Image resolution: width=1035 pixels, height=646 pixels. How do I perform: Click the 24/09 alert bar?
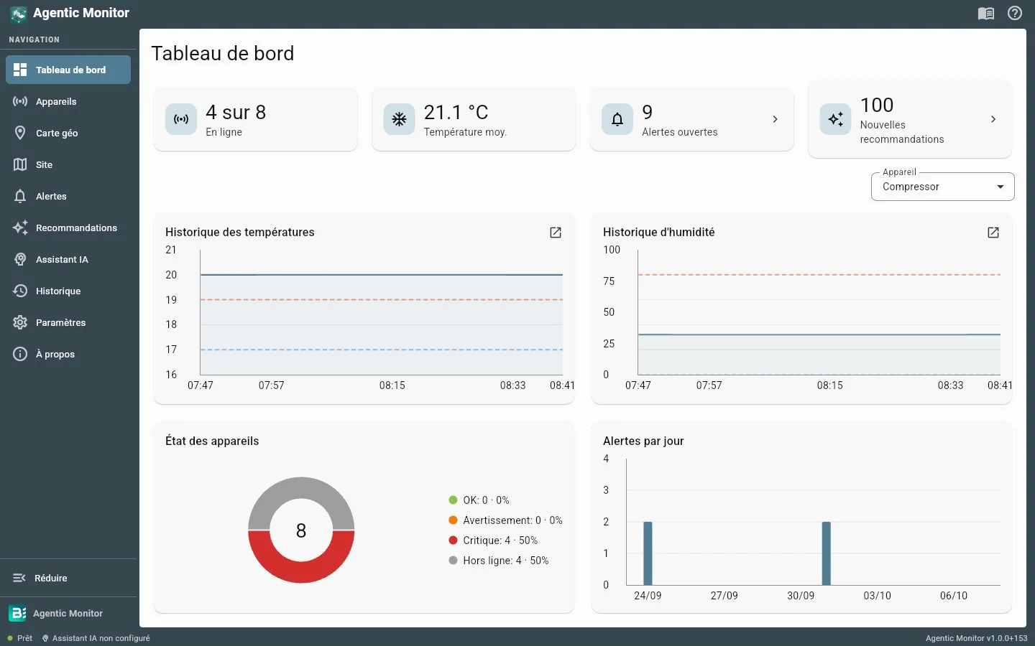pos(648,553)
